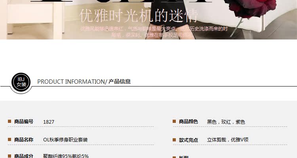Viewport: 297px width, 158px height.
Task: Click the color text 黑色，玫红，紫色
Action: point(226,122)
